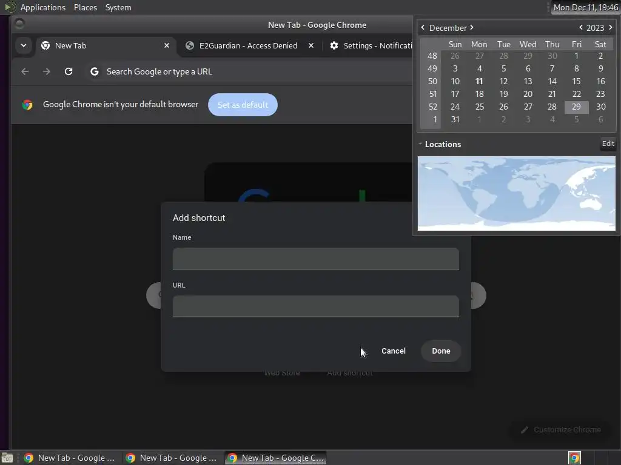Click E2Guardian tab globe icon
This screenshot has width=621, height=465.
tap(190, 45)
